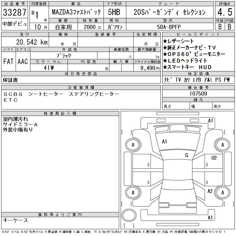Click the MAZDA3 car name field

[76, 13]
